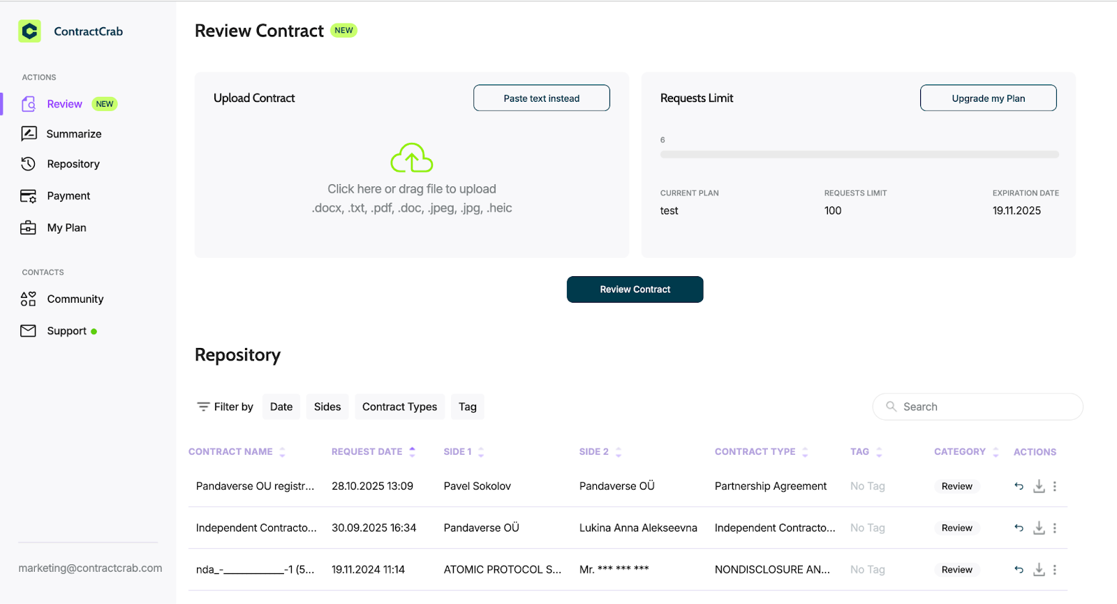Viewport: 1117px width, 604px height.
Task: Go to the Community page in sidebar
Action: pos(75,299)
